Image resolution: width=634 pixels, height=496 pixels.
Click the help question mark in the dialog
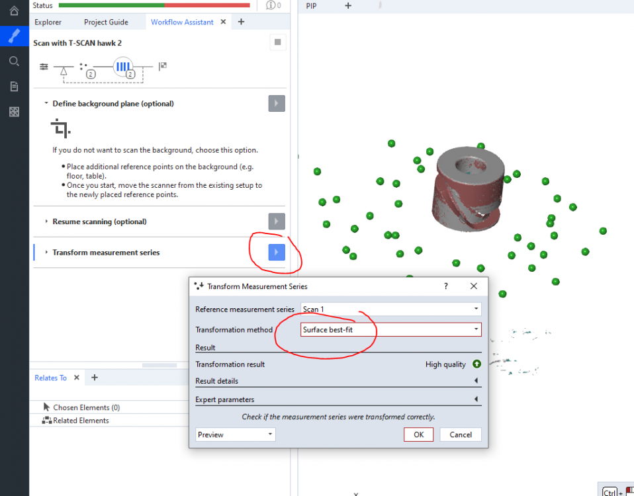pyautogui.click(x=446, y=286)
